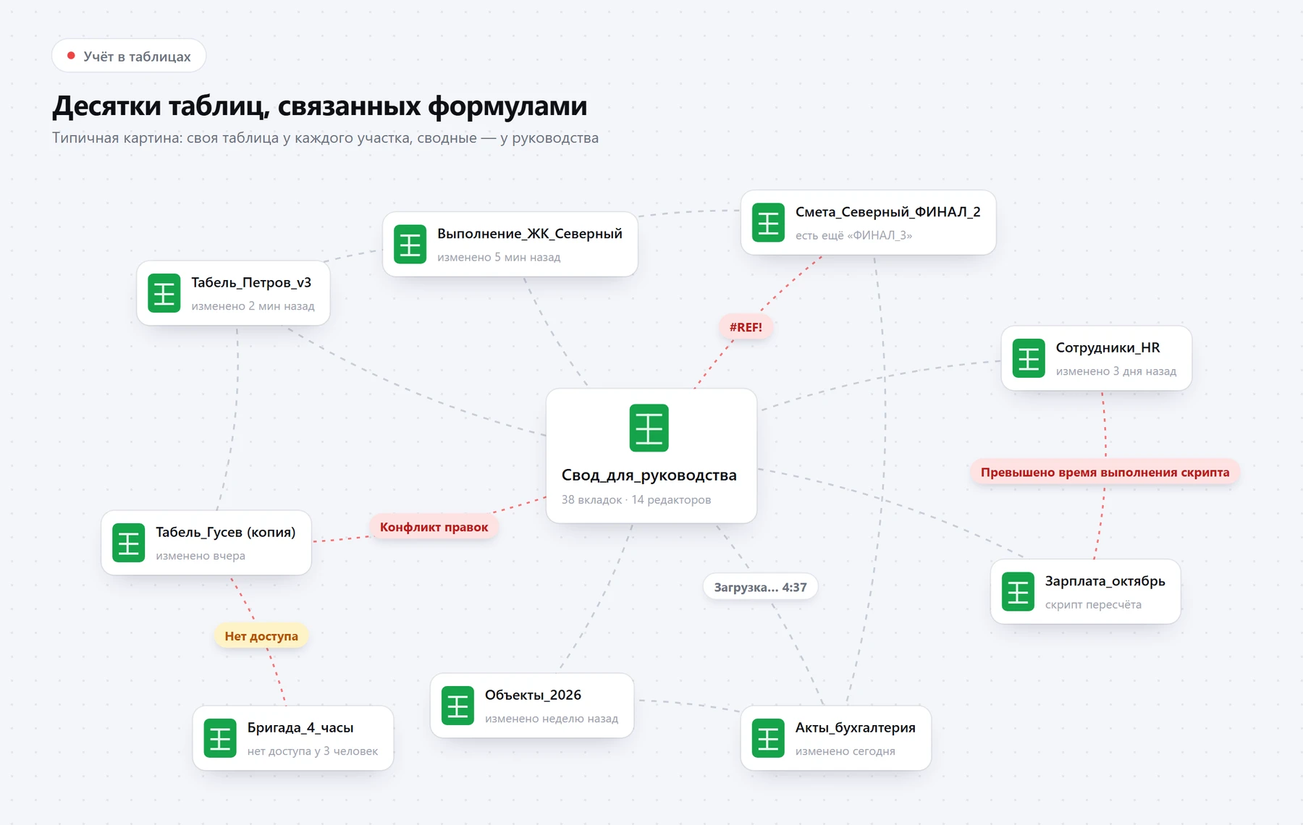Click the Нет доступа badge
Screen dimensions: 1303x825
click(x=261, y=636)
